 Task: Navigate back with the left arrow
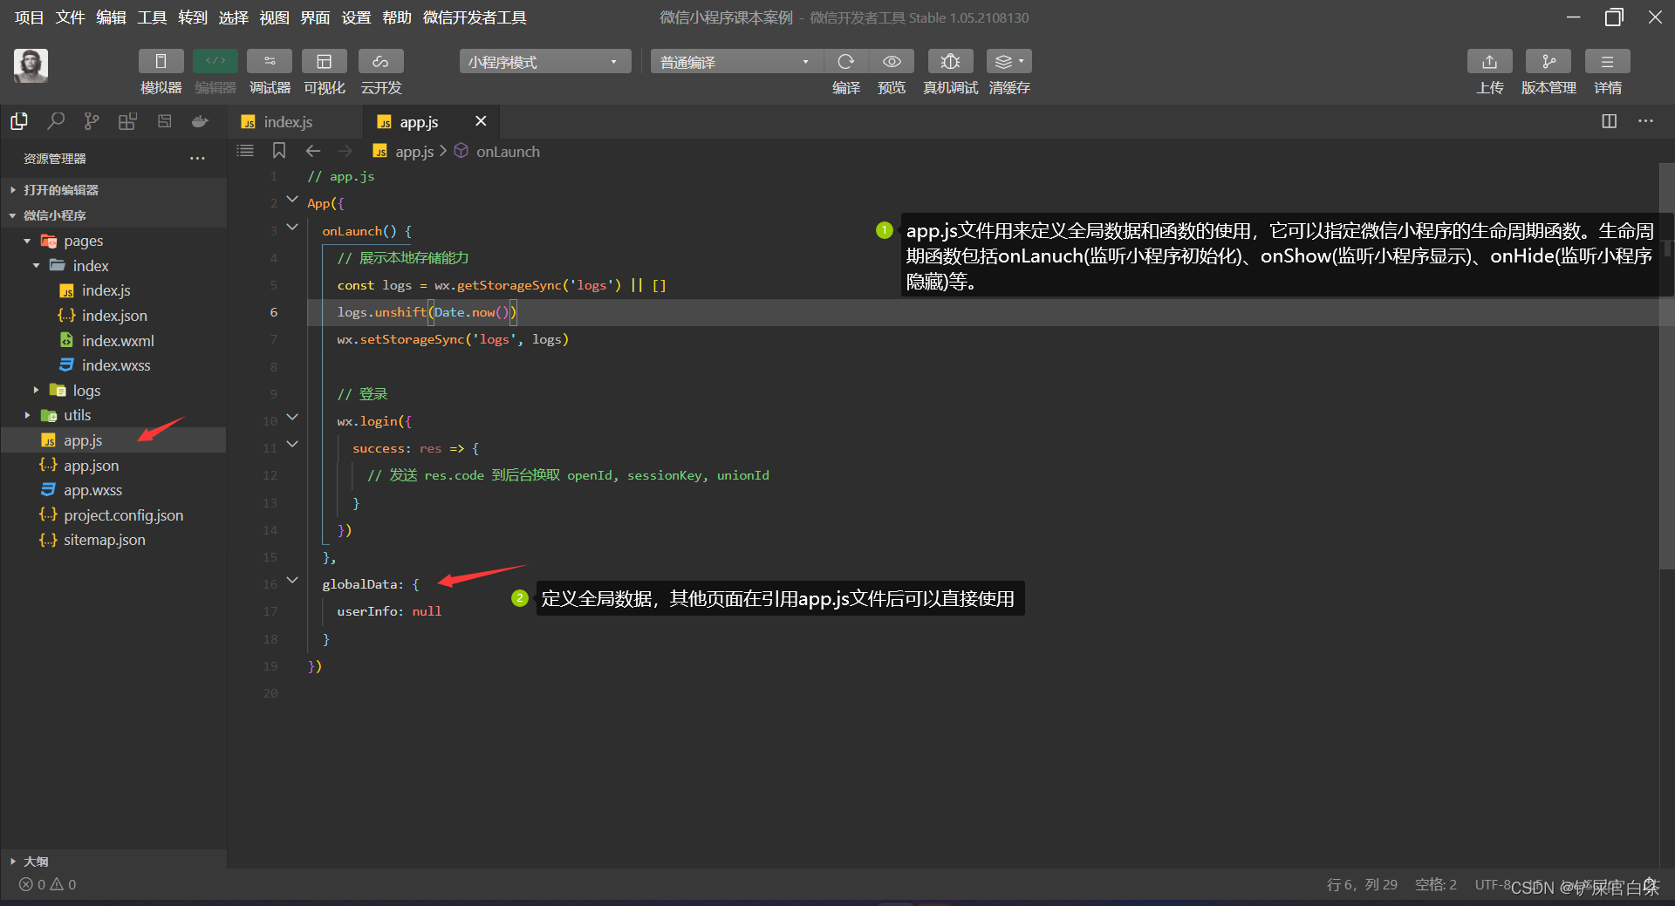pos(313,151)
